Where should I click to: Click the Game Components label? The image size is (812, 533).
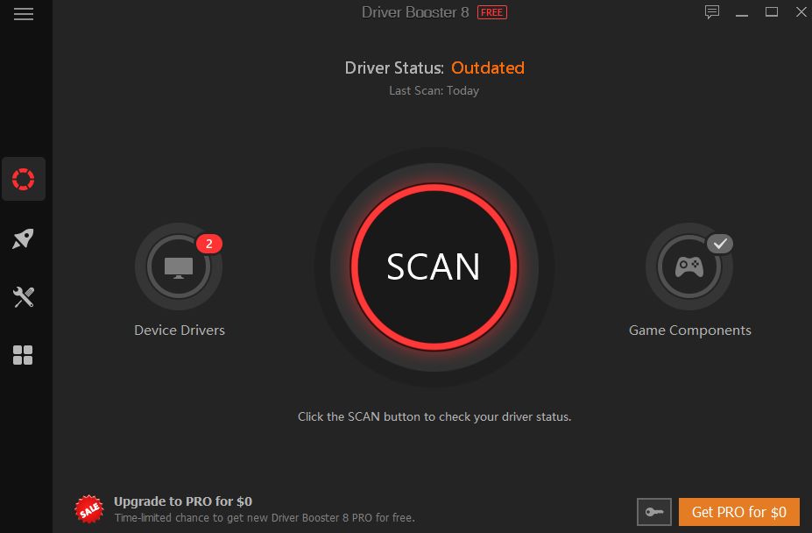point(689,330)
